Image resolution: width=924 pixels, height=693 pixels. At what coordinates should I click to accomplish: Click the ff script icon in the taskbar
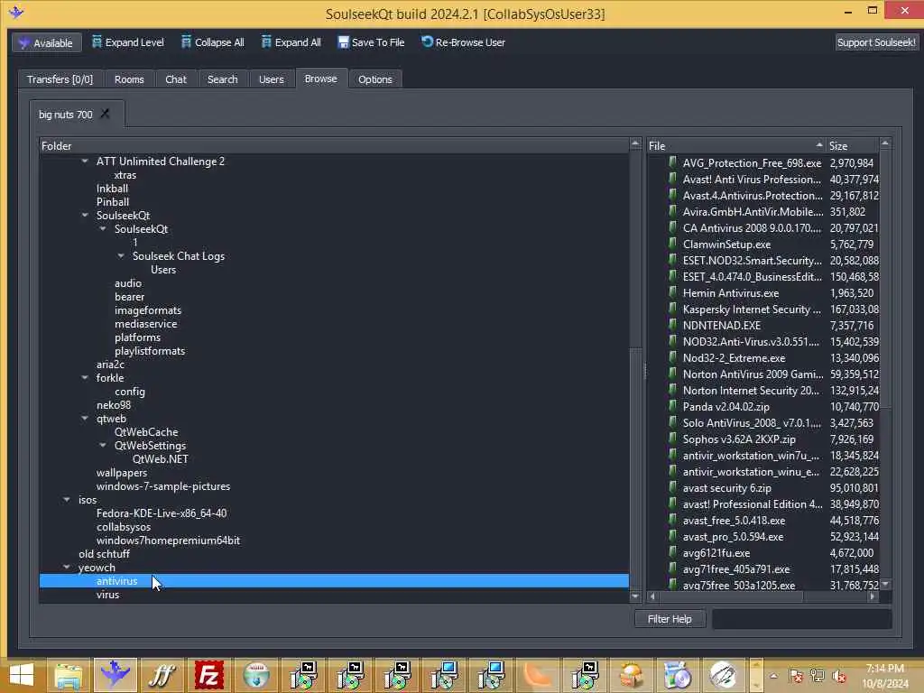pos(162,675)
